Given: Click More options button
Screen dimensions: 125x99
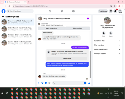Looking at the screenshot, I should (x=77, y=28).
